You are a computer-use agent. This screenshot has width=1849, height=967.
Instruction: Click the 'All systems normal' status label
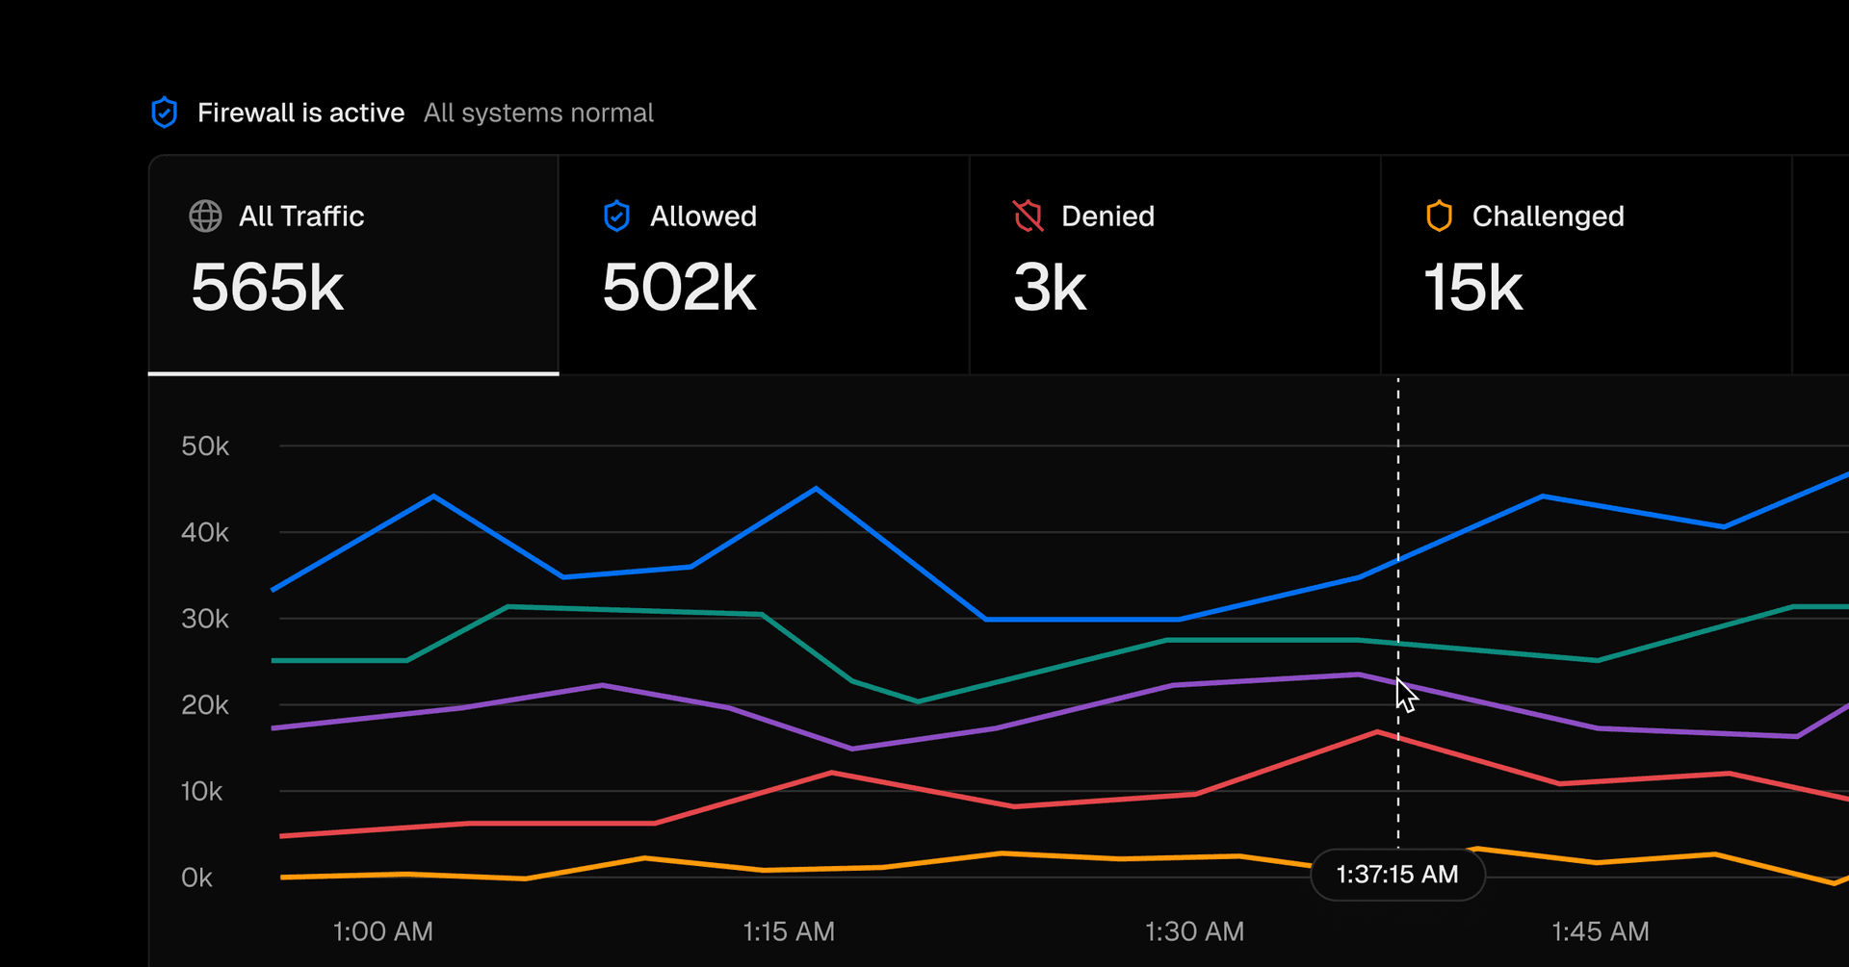(538, 114)
